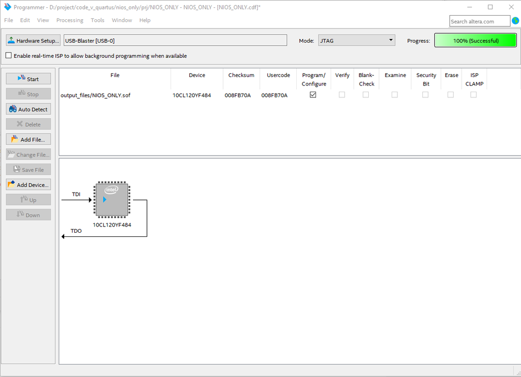Open the Window menu
The image size is (521, 377).
[x=122, y=20]
